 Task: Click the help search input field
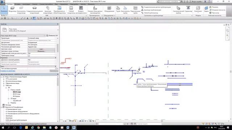click(169, 1)
